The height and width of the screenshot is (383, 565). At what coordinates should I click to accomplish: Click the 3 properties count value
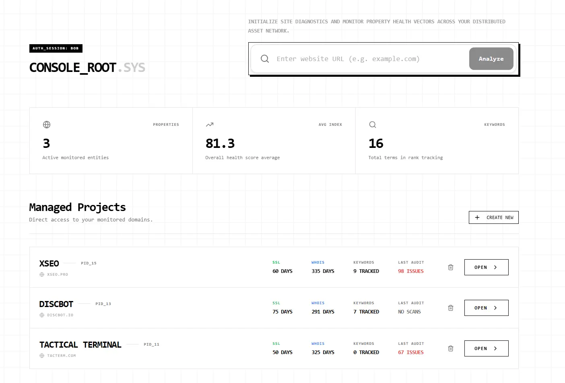[46, 143]
